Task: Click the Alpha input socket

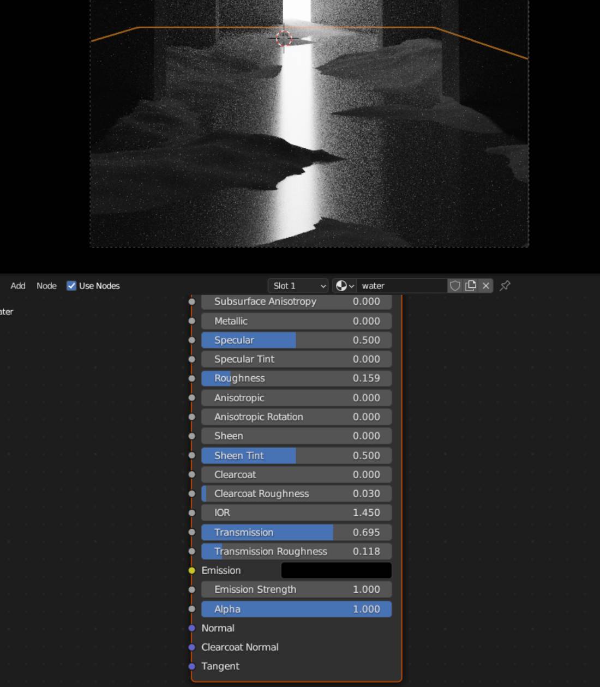Action: pos(192,610)
